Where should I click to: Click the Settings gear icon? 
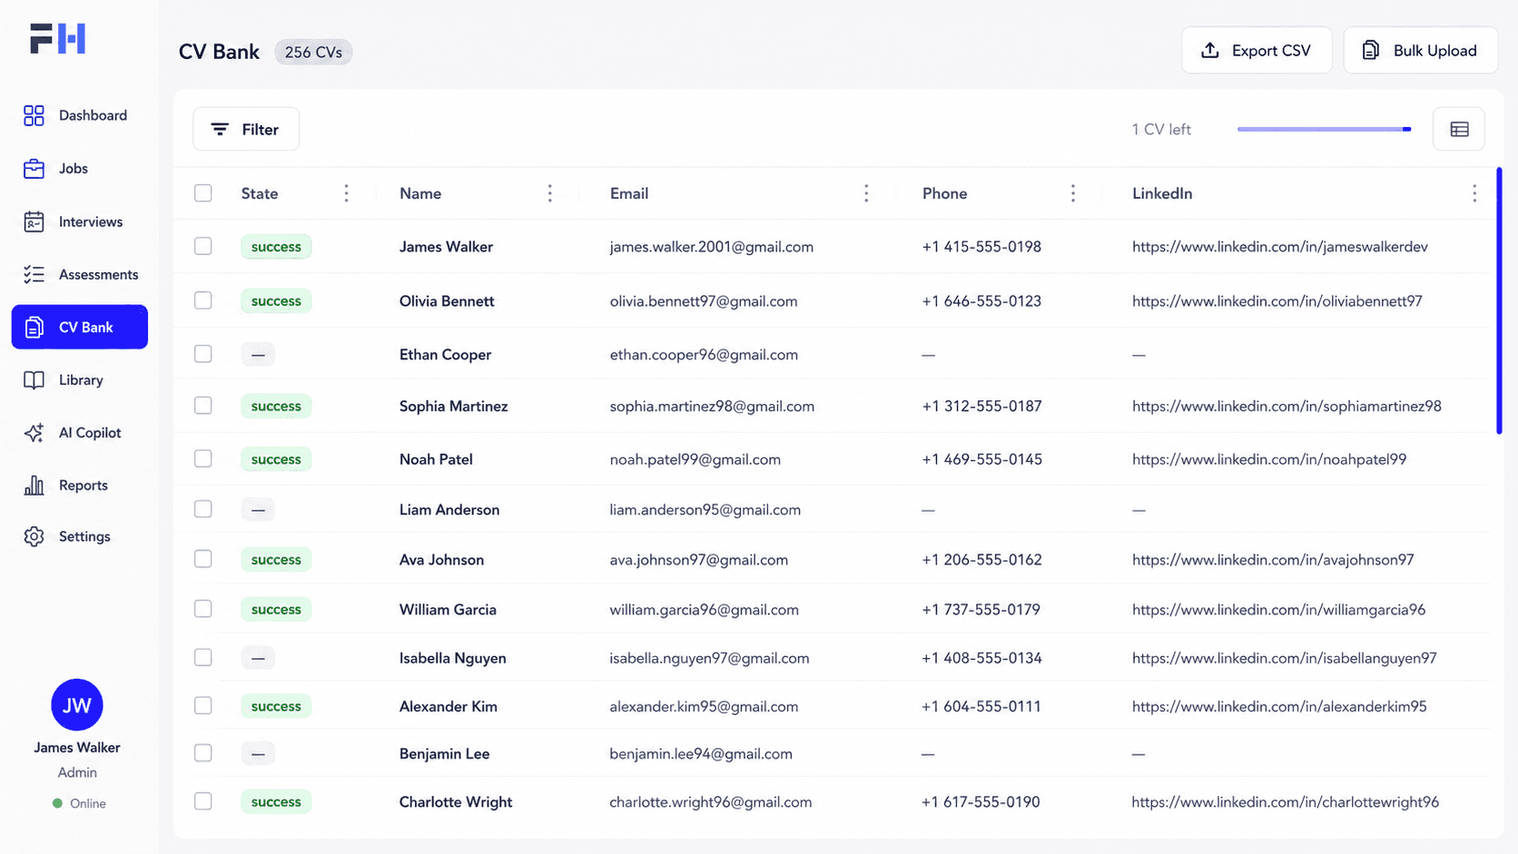pyautogui.click(x=34, y=536)
